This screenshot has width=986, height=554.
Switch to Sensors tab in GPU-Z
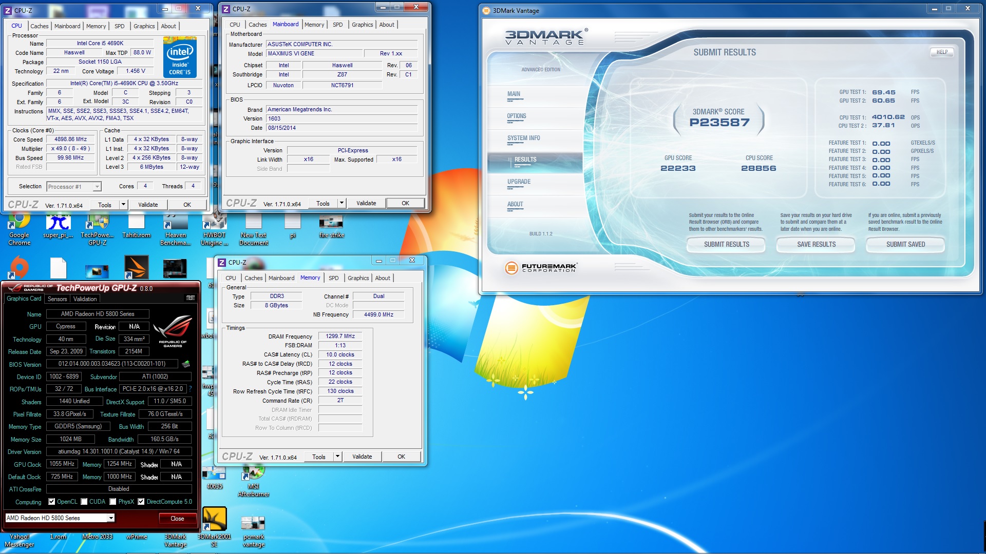point(58,299)
